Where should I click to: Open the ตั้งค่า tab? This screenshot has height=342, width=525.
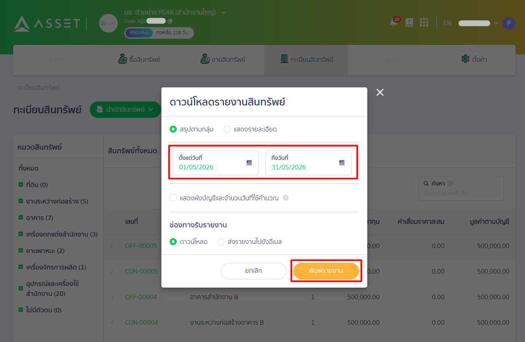click(x=474, y=60)
